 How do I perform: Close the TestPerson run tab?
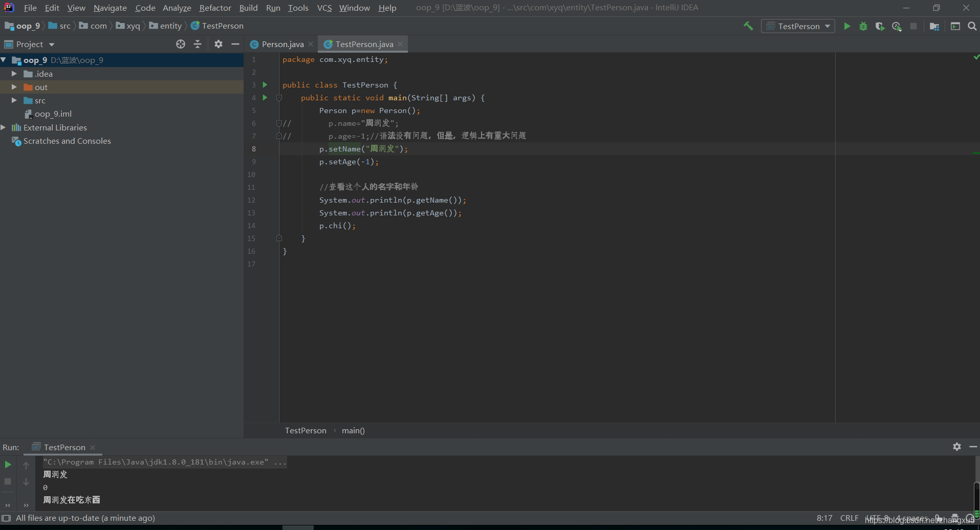pos(93,447)
